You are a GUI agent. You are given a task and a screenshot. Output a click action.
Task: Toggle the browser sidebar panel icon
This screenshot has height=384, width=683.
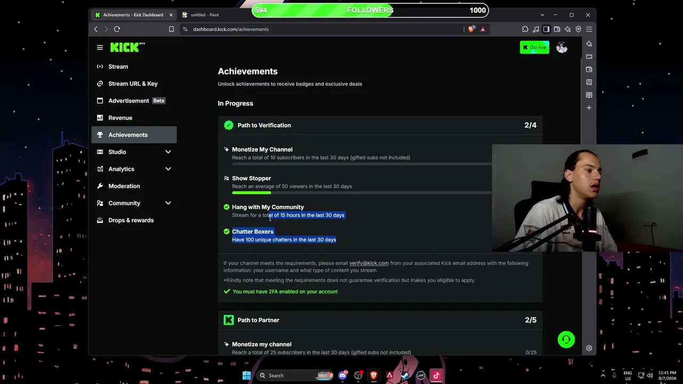click(546, 29)
